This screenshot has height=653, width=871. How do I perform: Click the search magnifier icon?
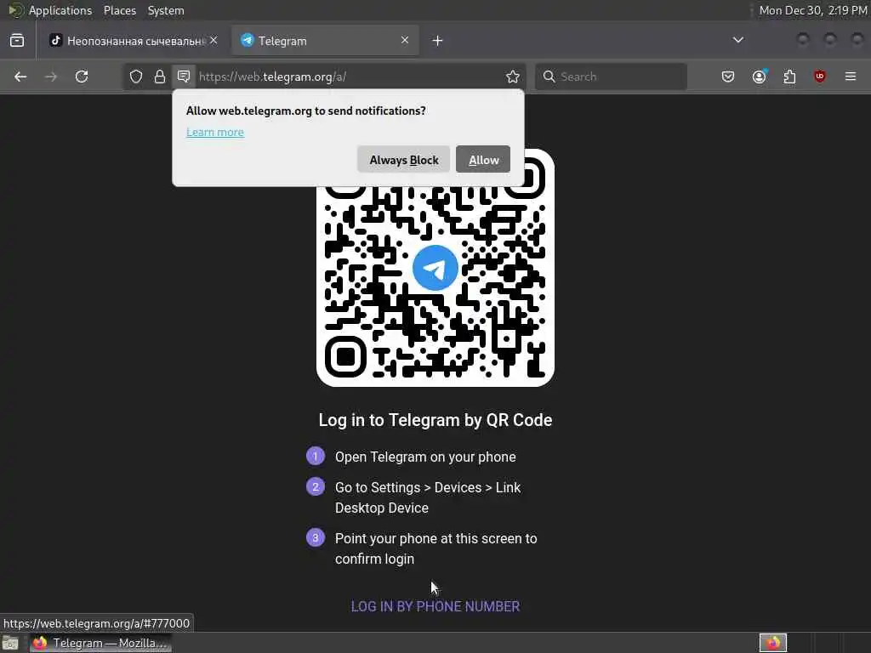point(549,77)
